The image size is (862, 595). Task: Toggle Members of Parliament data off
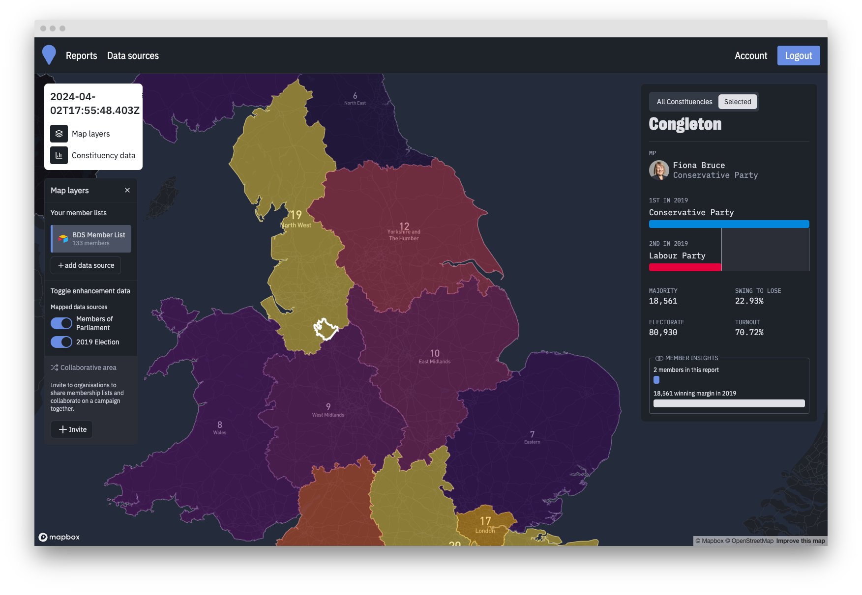coord(61,323)
